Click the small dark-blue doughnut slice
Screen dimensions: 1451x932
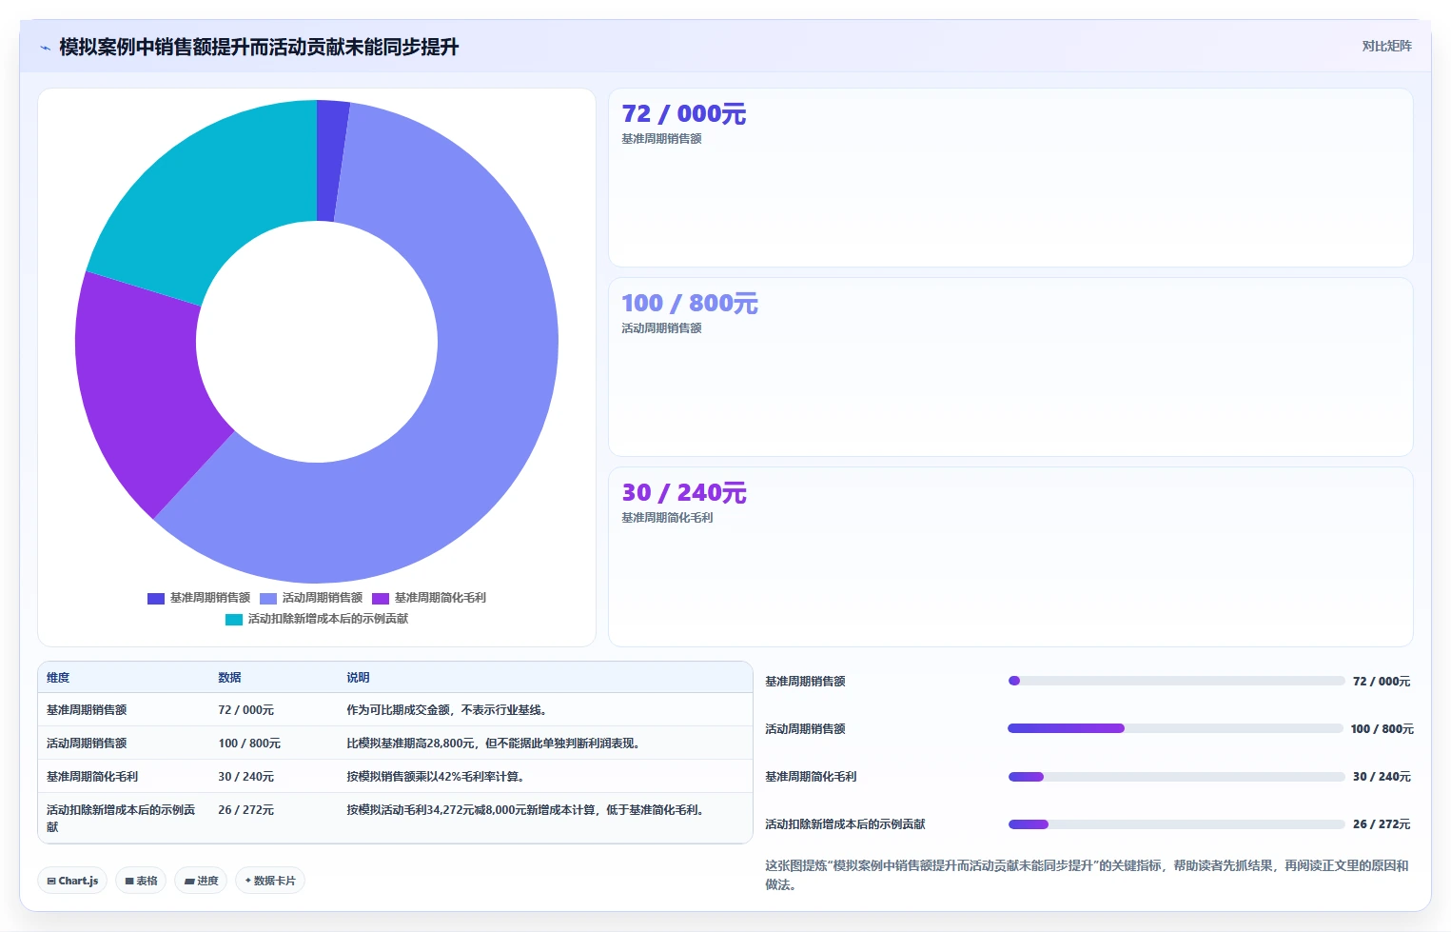(x=331, y=160)
